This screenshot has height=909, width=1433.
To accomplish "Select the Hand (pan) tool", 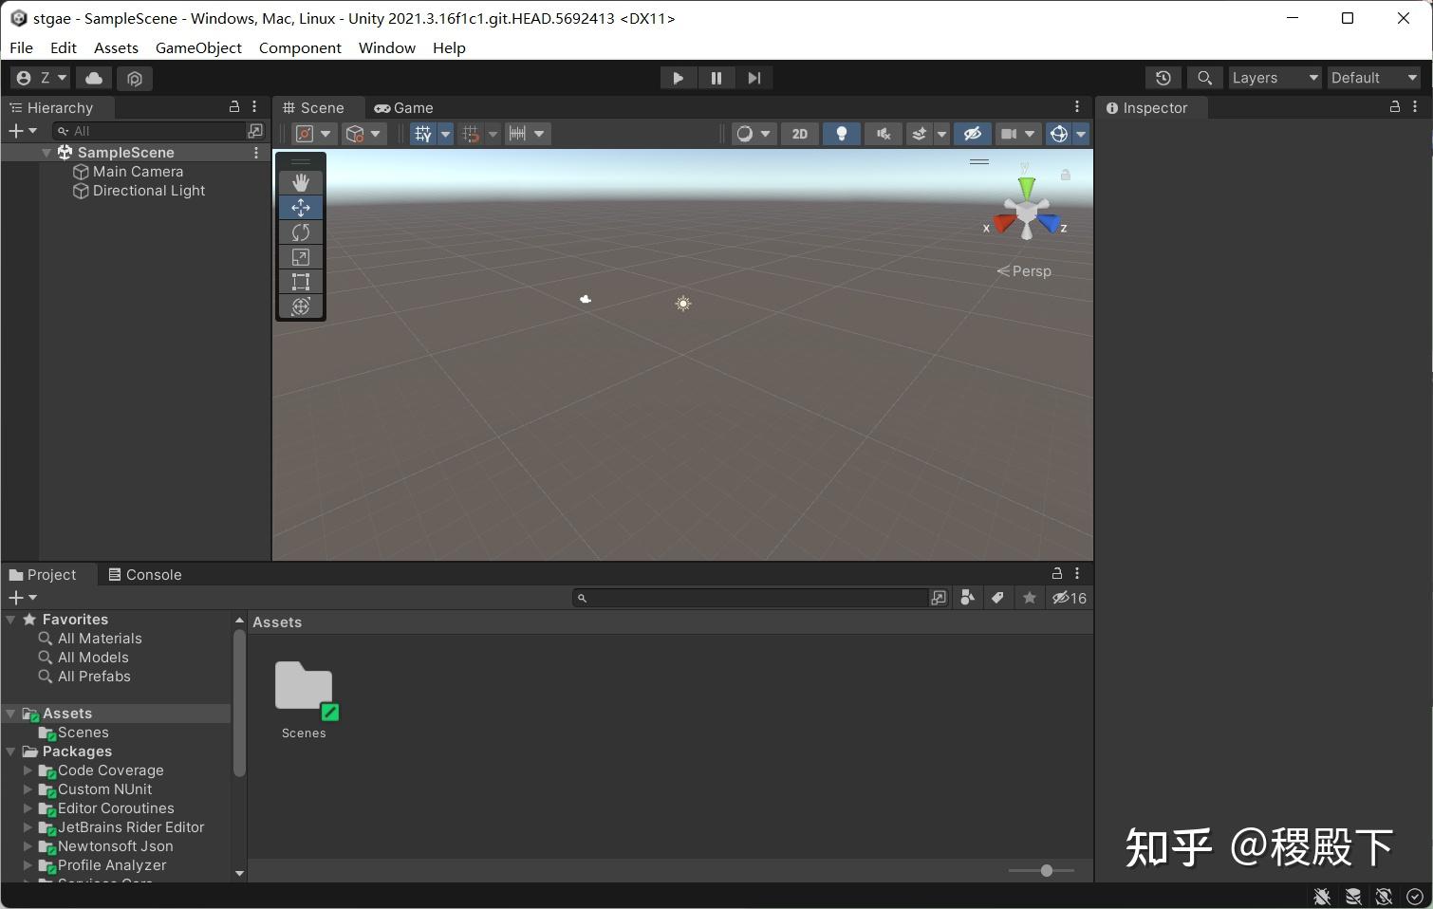I will pyautogui.click(x=301, y=182).
